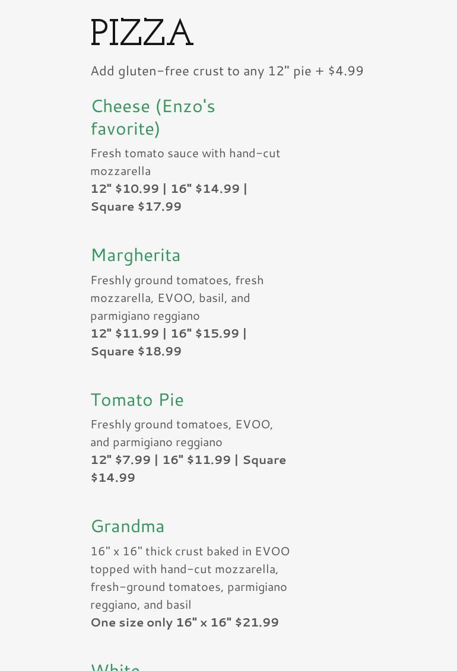Select the Margherita 12" $11.99 price line

(x=169, y=333)
